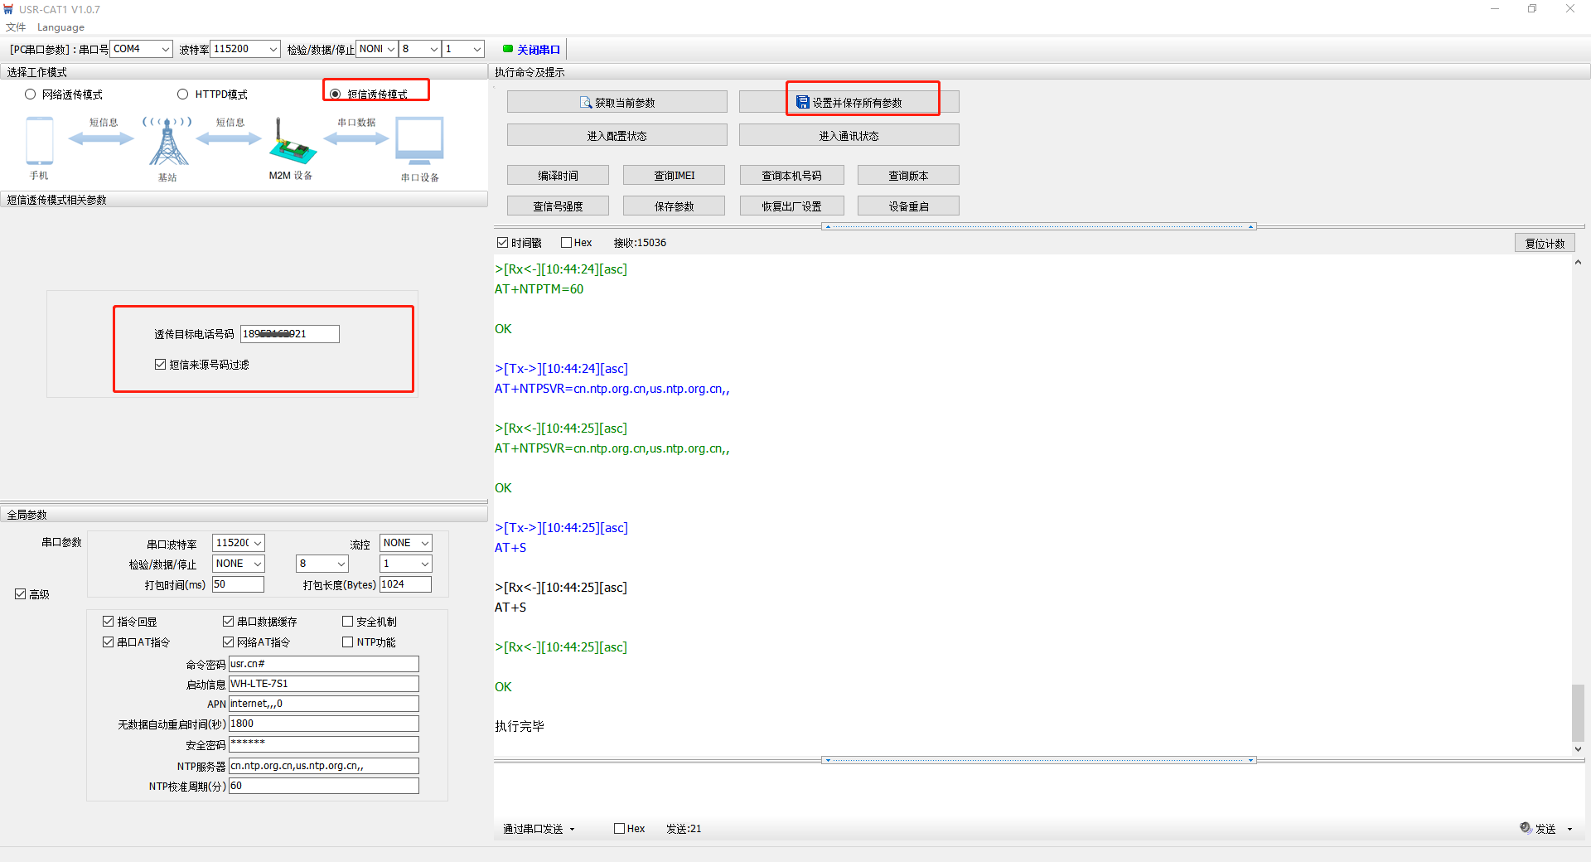This screenshot has height=862, width=1591.
Task: Click the USR-CAT1 app icon in title bar
Action: point(8,9)
